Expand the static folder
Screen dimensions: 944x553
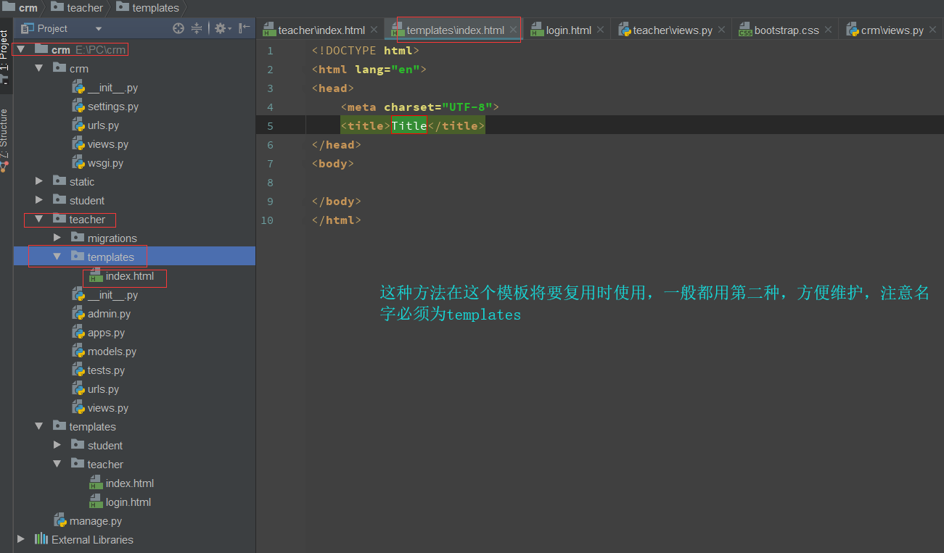click(x=39, y=181)
